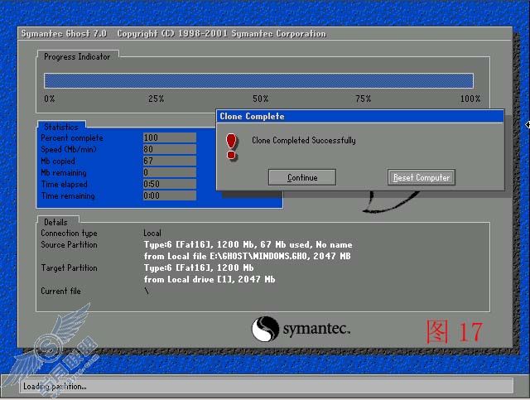Viewport: 530px width, 400px height.
Task: Click the Time remaining value 0:00
Action: coord(169,195)
